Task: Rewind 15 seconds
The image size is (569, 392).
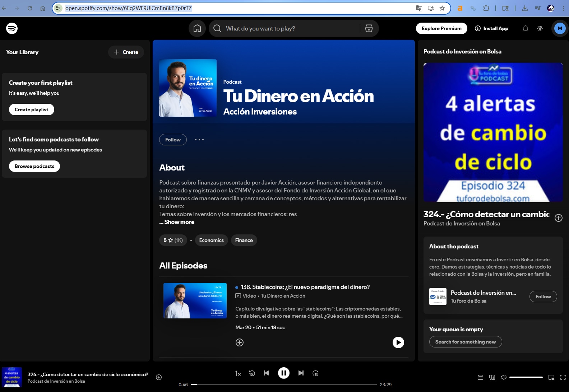Action: click(252, 373)
